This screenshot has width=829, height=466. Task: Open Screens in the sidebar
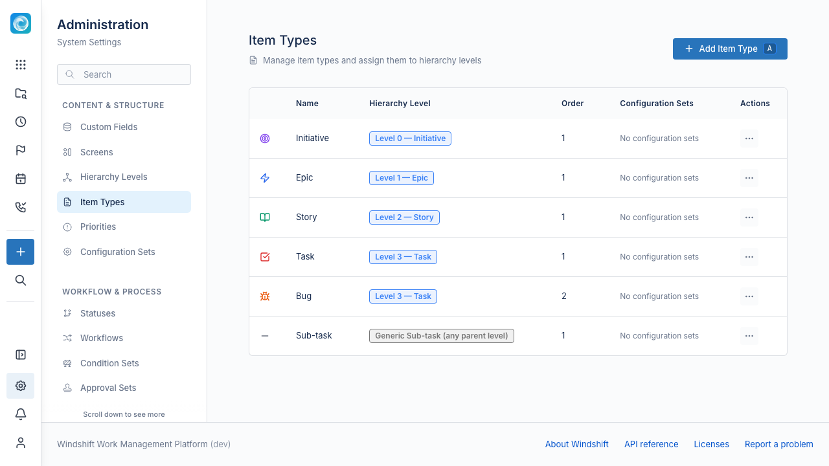click(124, 152)
